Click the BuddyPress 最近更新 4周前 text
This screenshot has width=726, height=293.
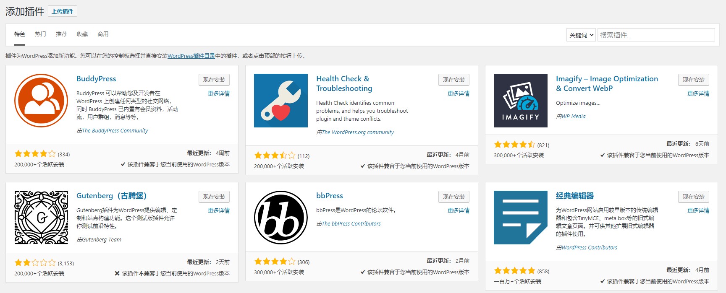pyautogui.click(x=208, y=153)
